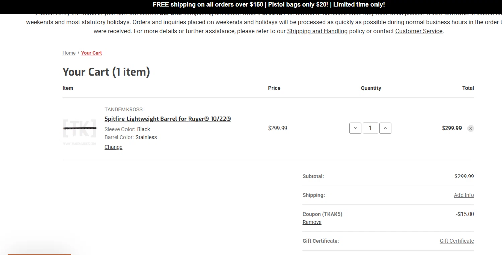Click the Gift Certificate: label on the left
The height and width of the screenshot is (255, 502).
pyautogui.click(x=321, y=241)
